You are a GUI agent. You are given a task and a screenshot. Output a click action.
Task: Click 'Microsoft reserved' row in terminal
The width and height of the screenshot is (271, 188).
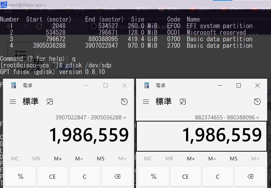point(129,32)
